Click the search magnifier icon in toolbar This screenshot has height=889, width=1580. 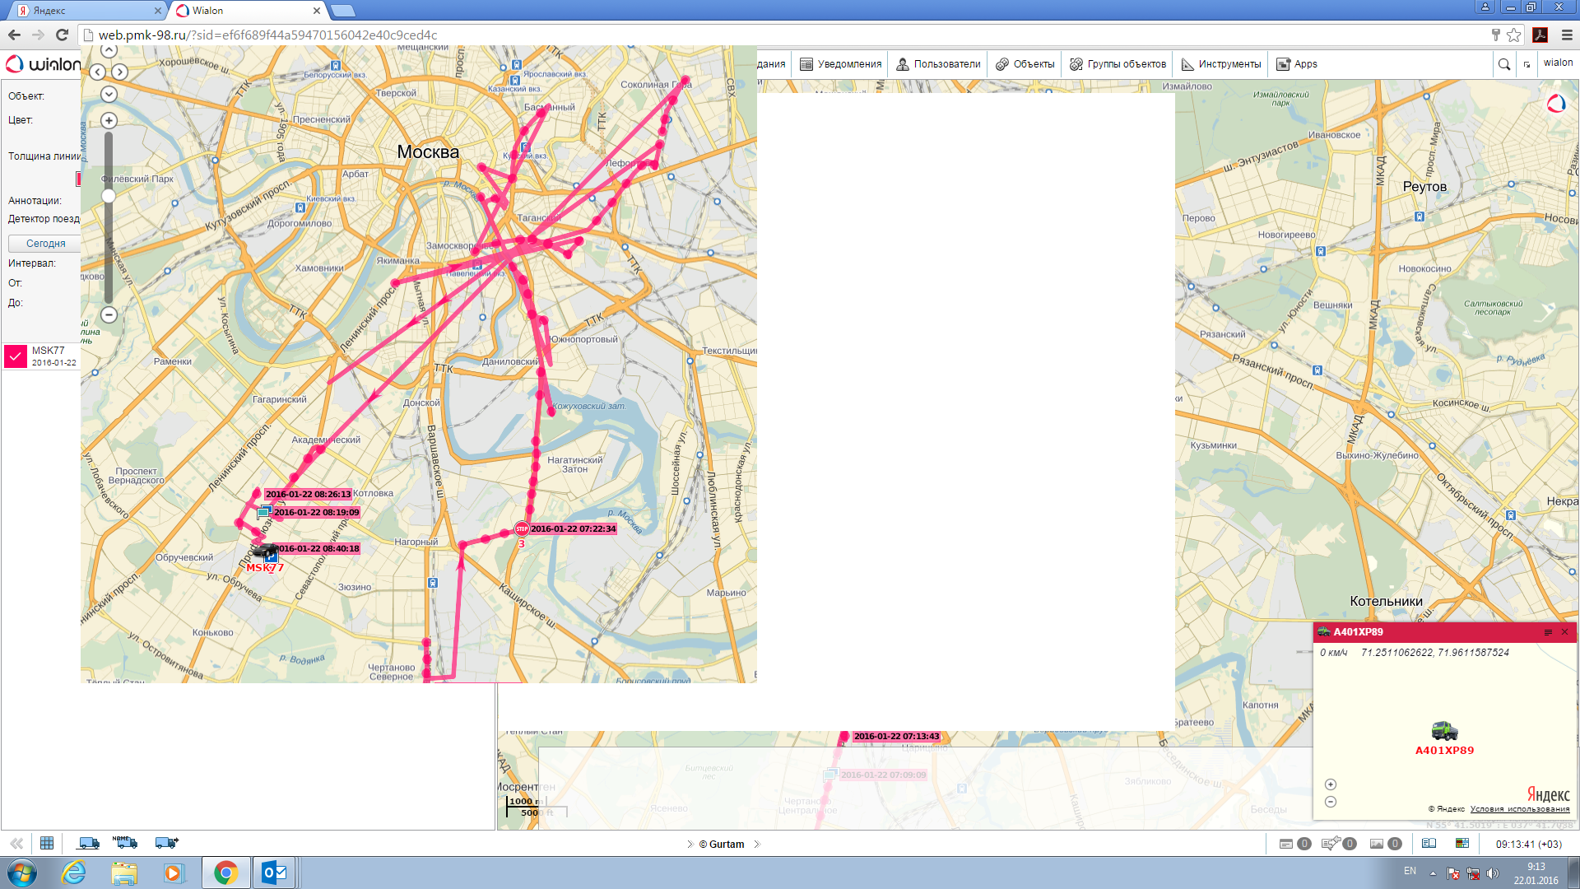point(1504,64)
